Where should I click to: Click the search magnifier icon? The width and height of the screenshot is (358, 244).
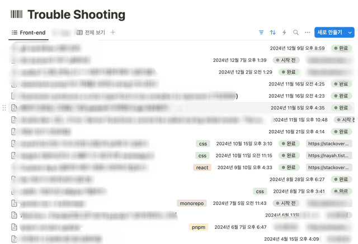tap(296, 33)
